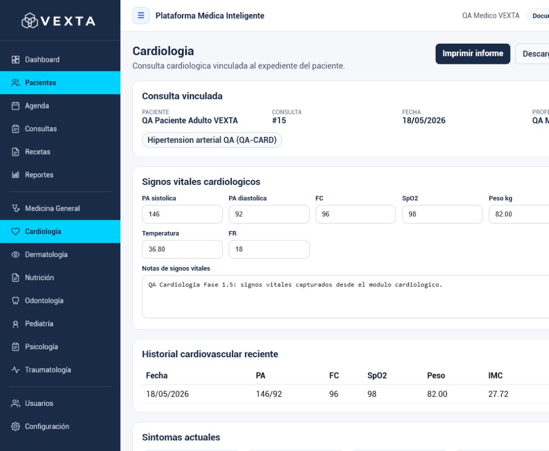549x451 pixels.
Task: Select the FR respiratory rate field
Action: coord(269,249)
